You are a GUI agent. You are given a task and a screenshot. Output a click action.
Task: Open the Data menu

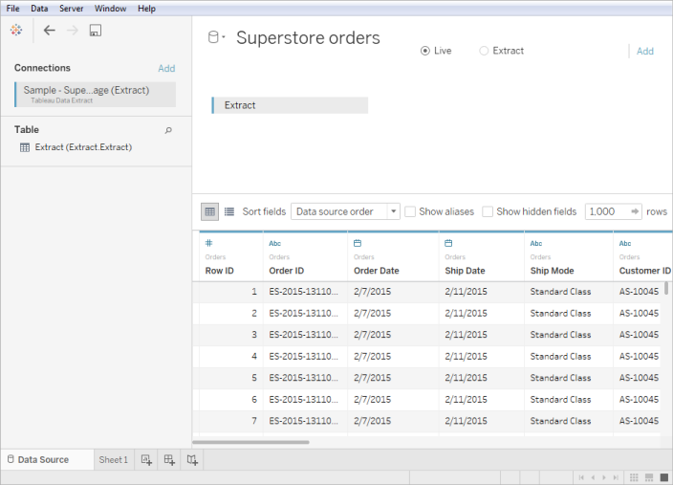point(39,8)
